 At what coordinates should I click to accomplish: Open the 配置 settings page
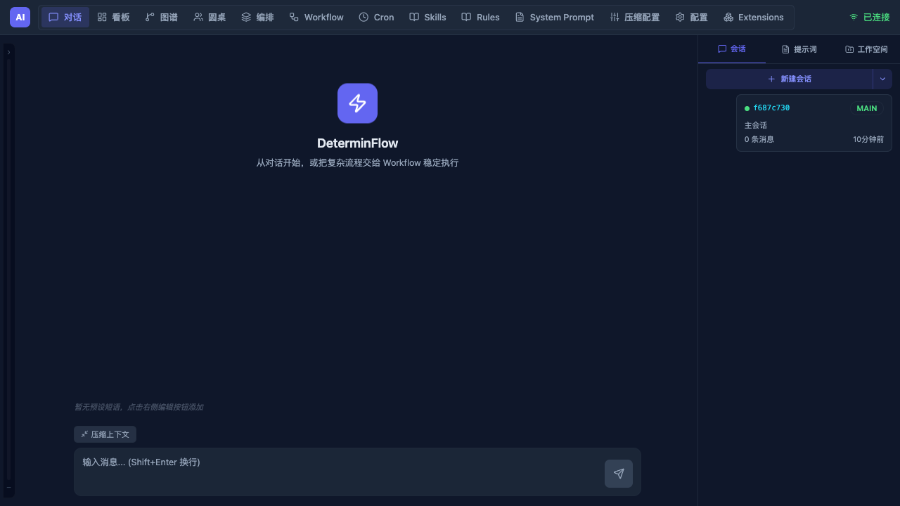pyautogui.click(x=692, y=18)
